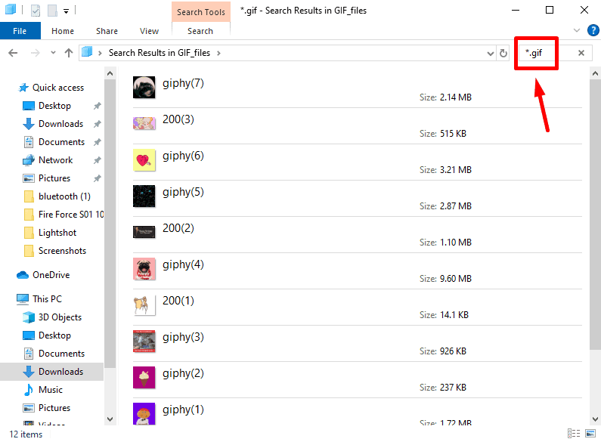
Task: Switch to Details view in status bar
Action: pos(574,434)
